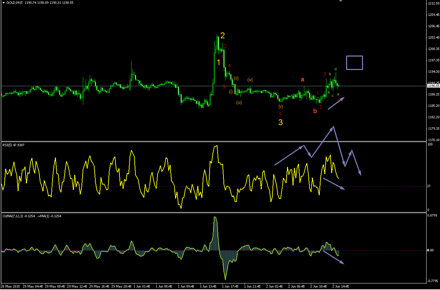Click the 1 Jun 17:45 time label
The width and height of the screenshot is (440, 290).
coord(230,287)
